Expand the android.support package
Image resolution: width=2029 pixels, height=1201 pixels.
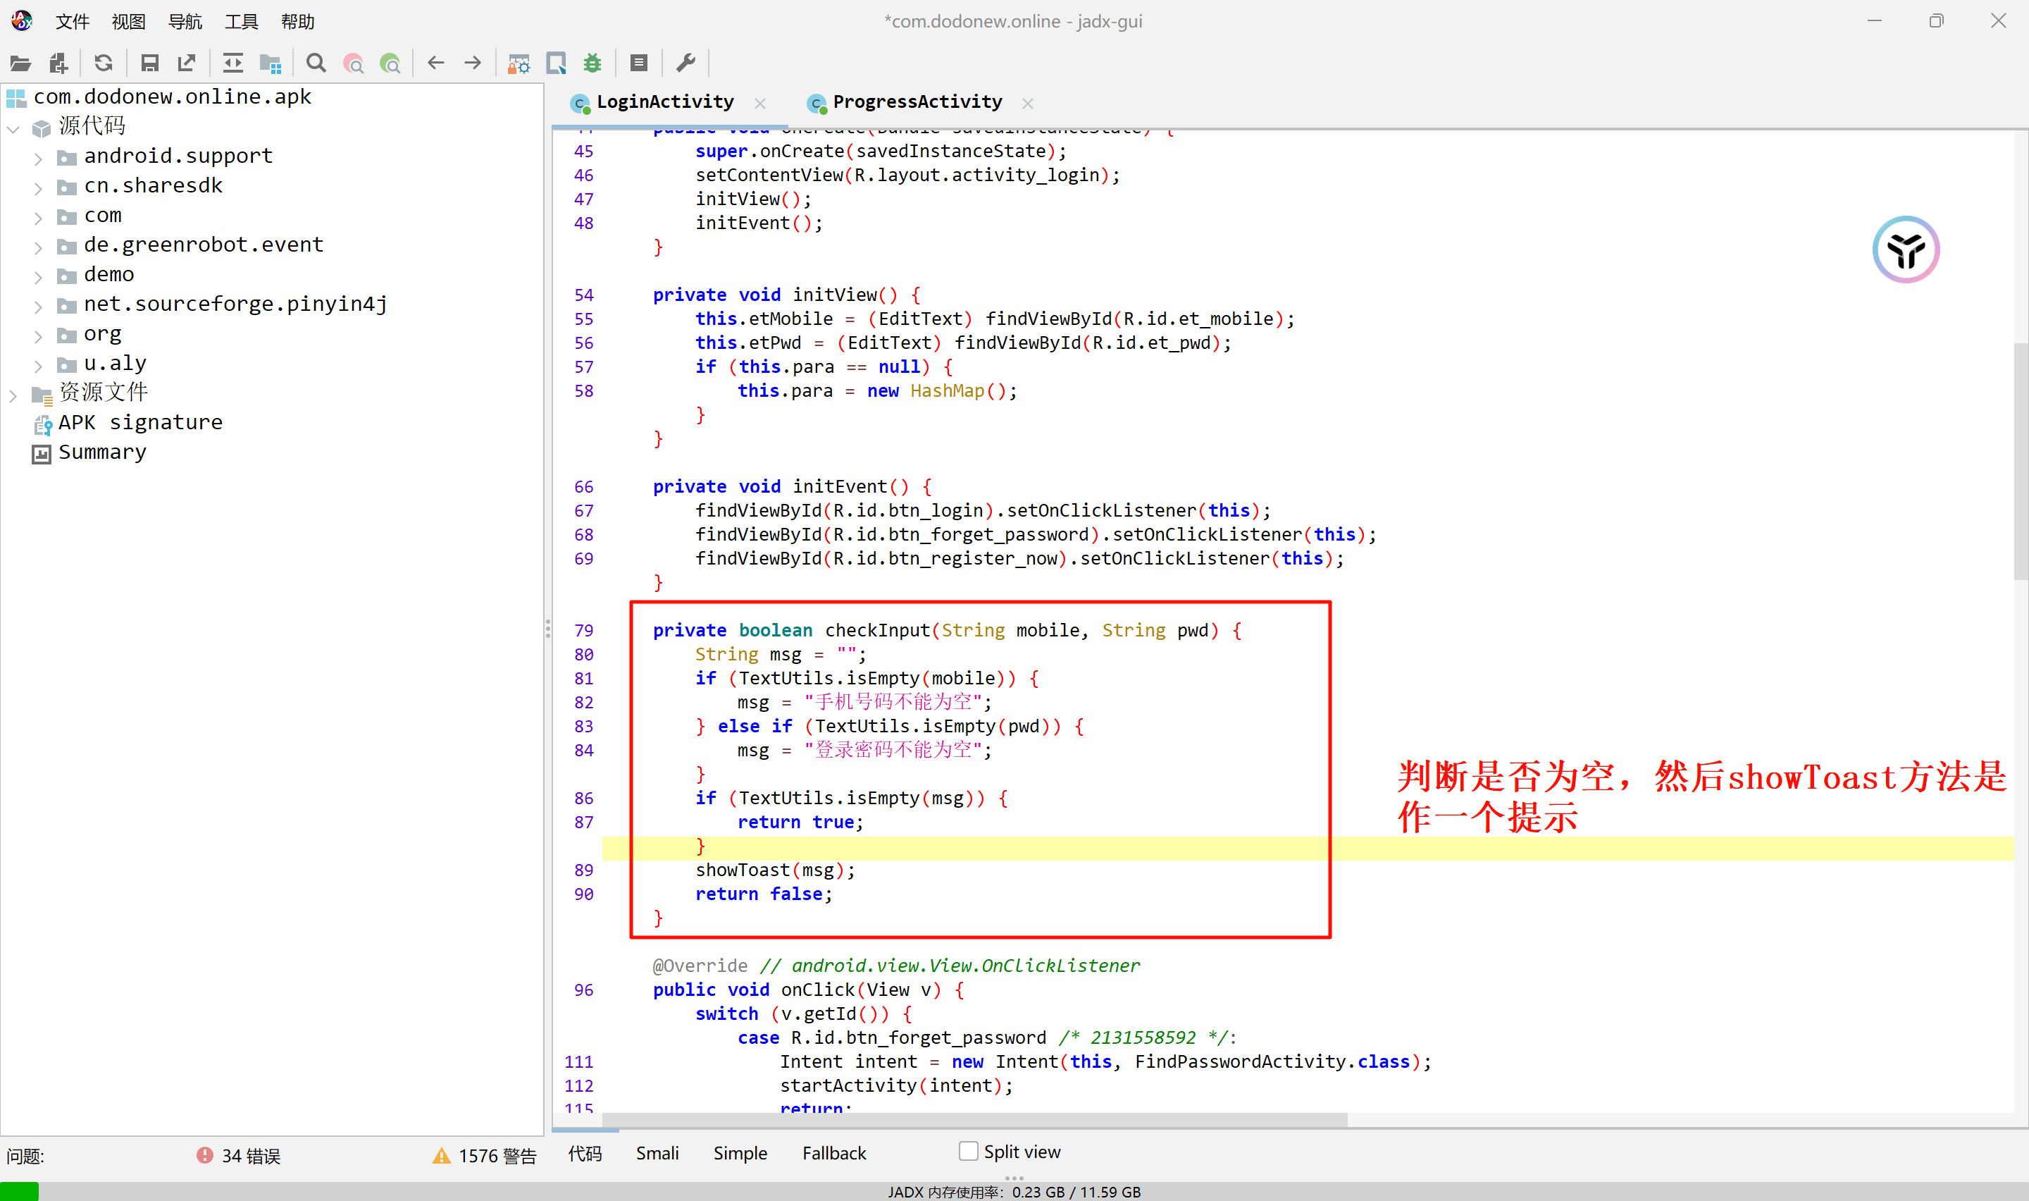[x=38, y=158]
